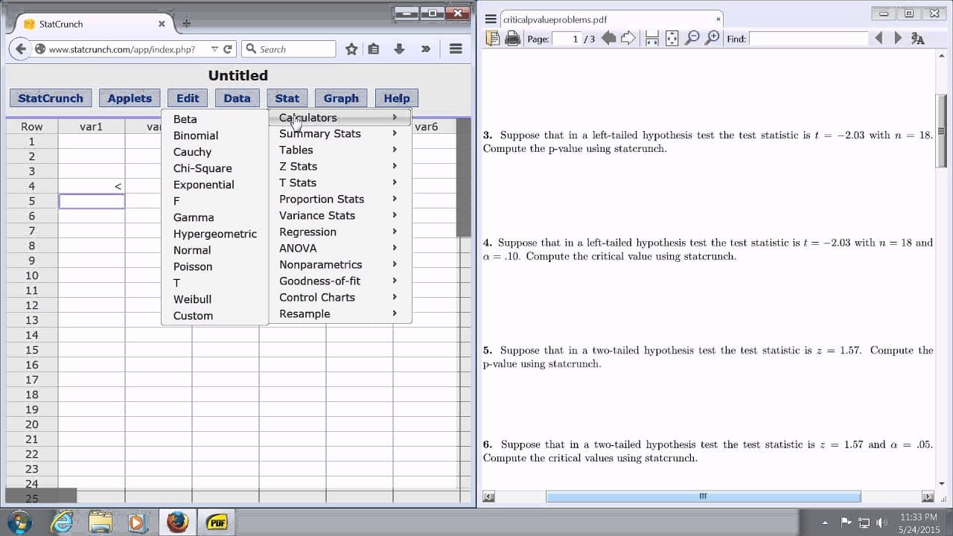Viewport: 953px width, 536px height.
Task: Print the PDF document
Action: click(512, 39)
